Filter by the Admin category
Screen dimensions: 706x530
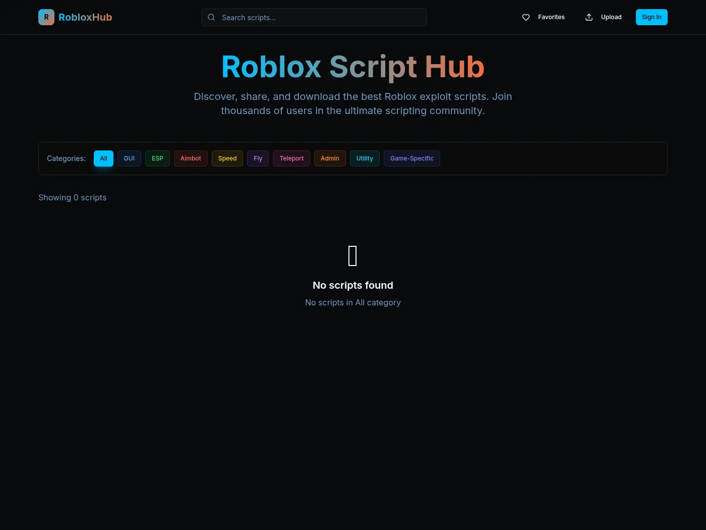330,158
